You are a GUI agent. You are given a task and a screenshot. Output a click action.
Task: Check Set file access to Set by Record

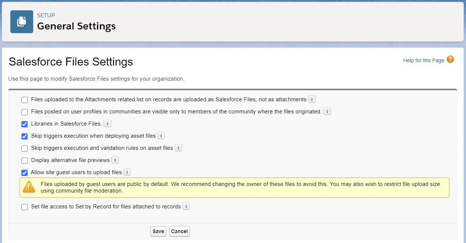24,207
